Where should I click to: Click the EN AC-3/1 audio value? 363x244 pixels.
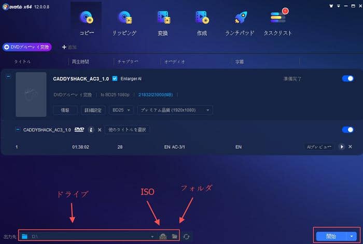click(x=175, y=147)
